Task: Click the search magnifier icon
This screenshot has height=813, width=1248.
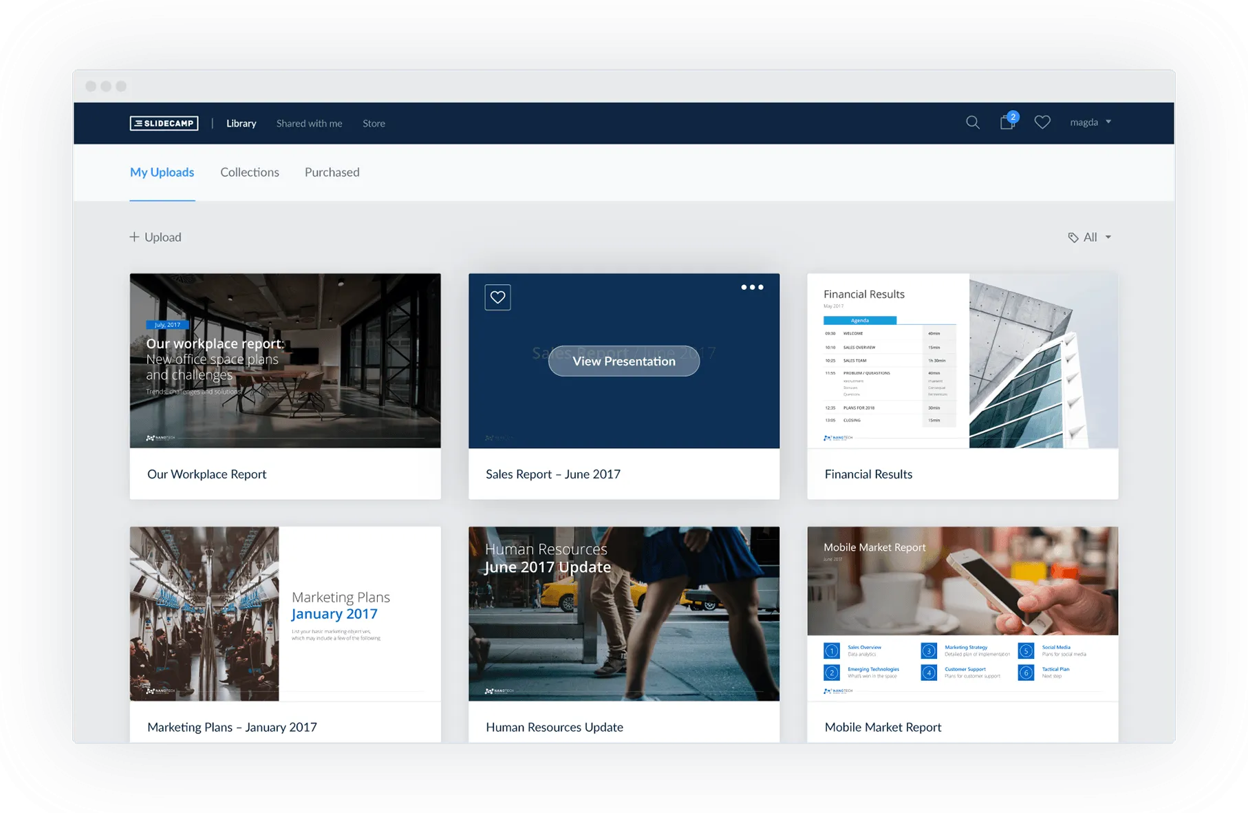Action: [x=972, y=123]
